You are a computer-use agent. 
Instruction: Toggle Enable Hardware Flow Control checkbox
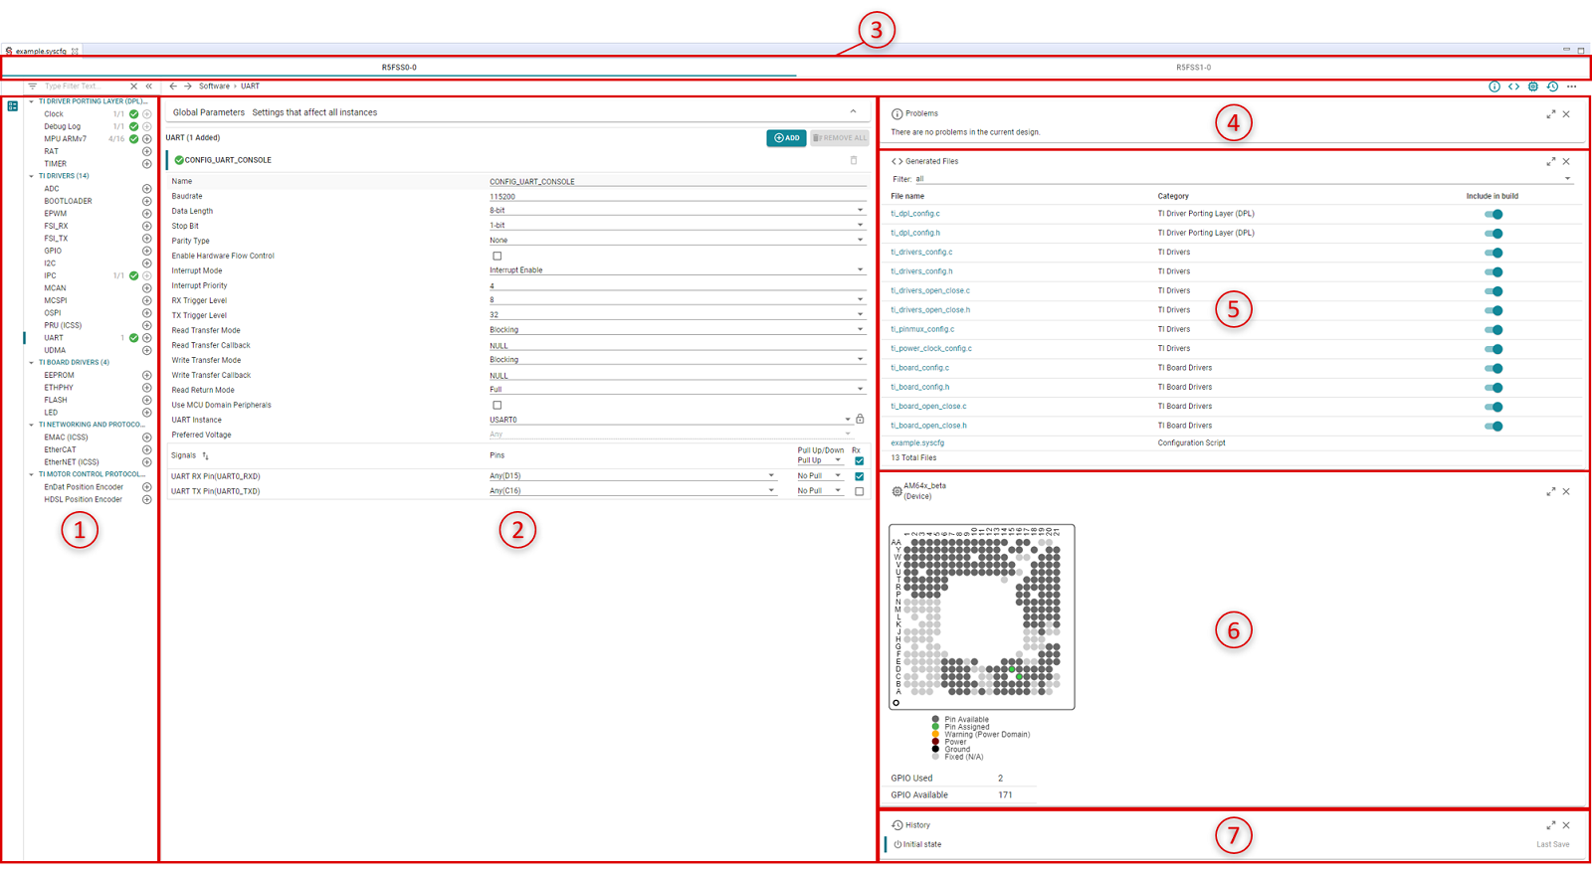click(x=497, y=257)
